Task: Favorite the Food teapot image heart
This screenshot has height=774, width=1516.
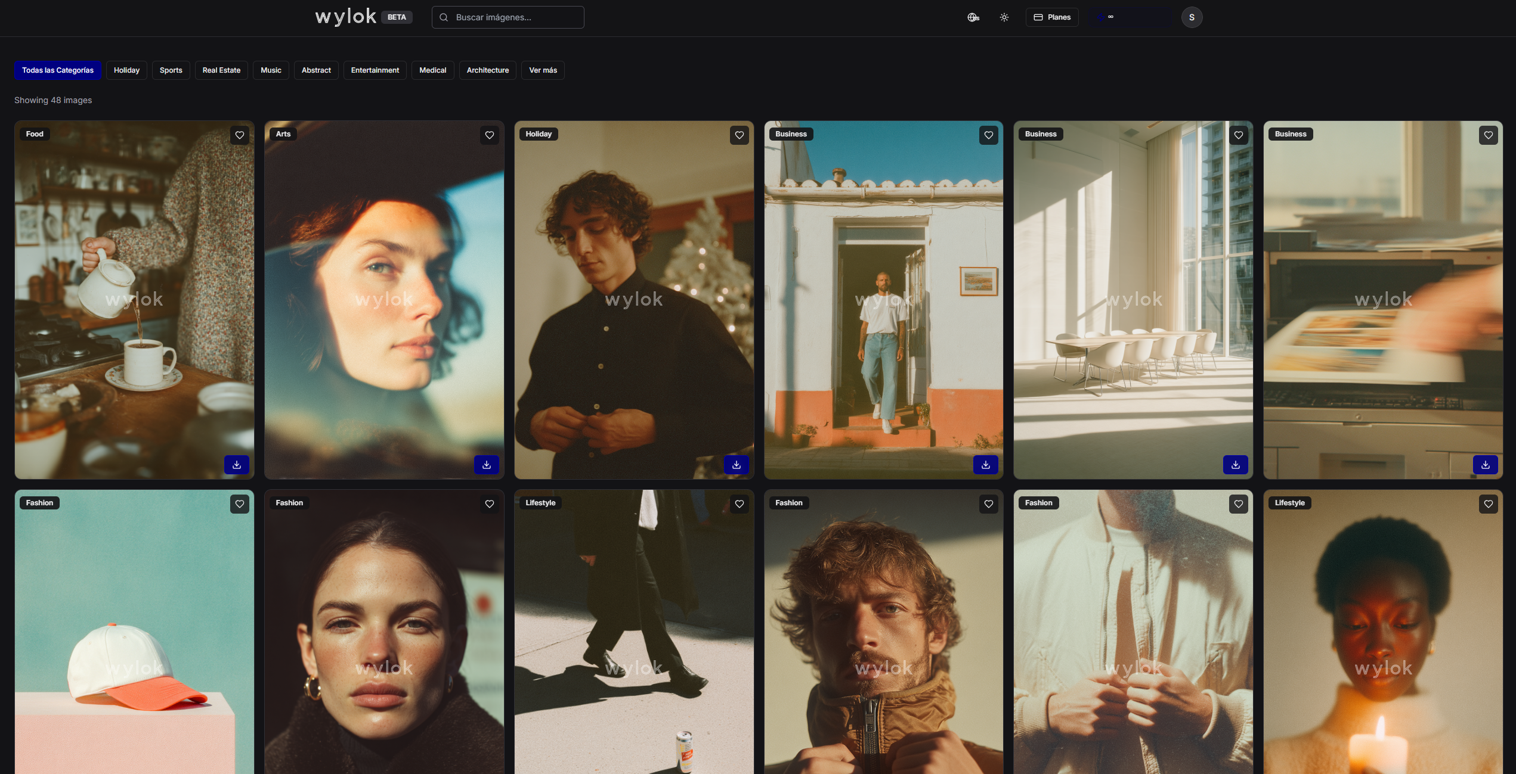Action: (240, 135)
